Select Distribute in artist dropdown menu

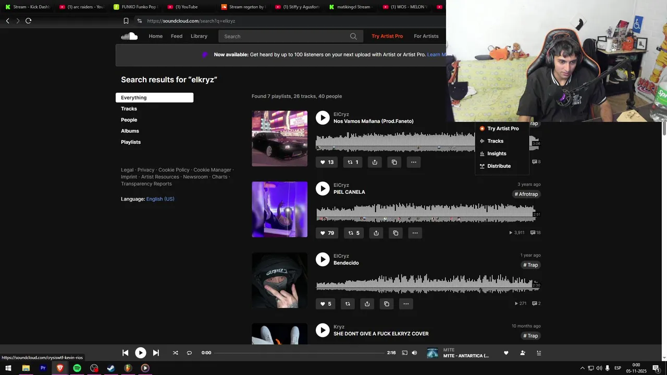tap(499, 166)
